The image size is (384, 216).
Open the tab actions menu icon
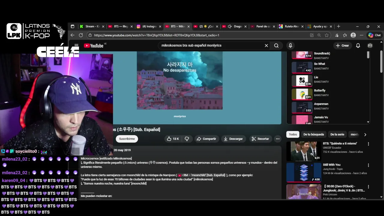(72, 26)
